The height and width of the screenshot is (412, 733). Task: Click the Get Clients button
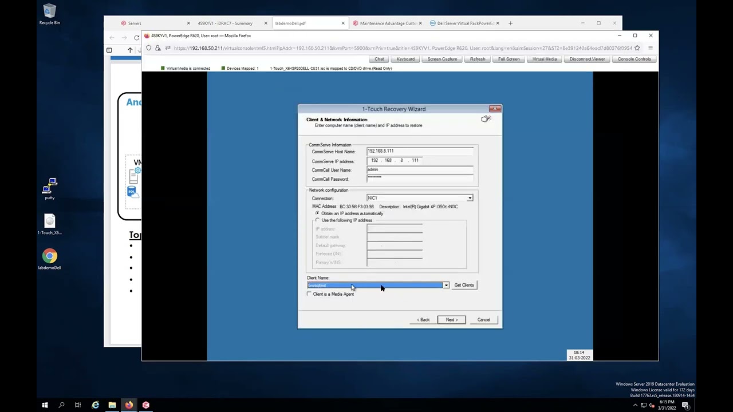(464, 285)
